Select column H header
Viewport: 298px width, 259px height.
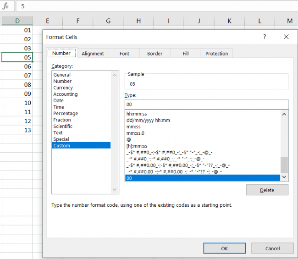tap(138, 21)
